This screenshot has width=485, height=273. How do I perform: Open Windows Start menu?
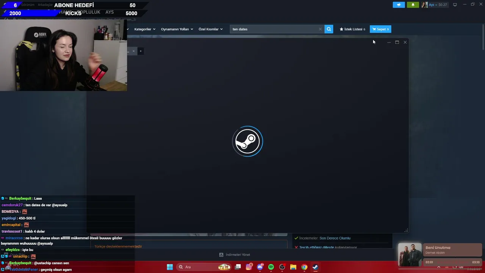coord(170,267)
